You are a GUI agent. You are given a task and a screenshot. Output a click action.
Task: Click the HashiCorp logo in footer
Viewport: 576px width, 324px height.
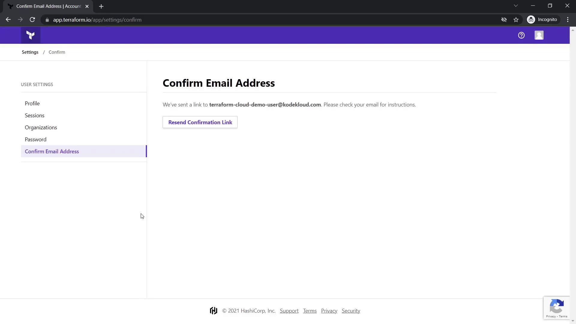pyautogui.click(x=213, y=311)
